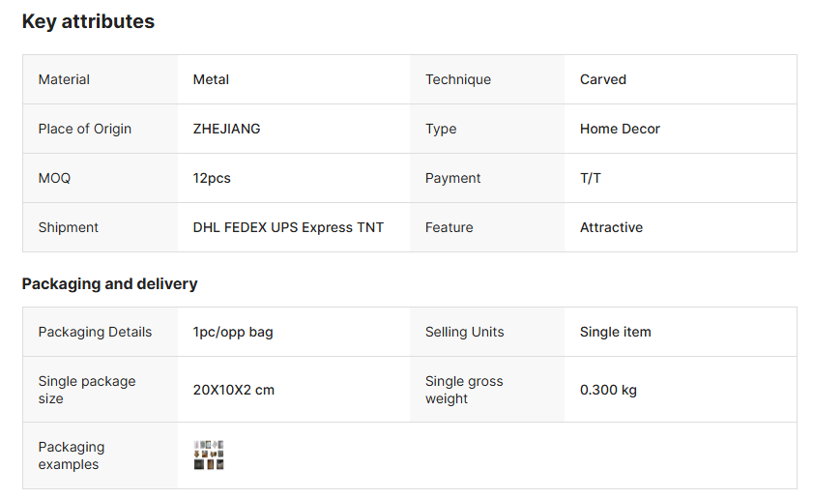
Task: Click the 1pc/opp bag packaging value
Action: coord(233,332)
